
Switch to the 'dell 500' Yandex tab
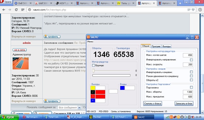coord(43,3)
